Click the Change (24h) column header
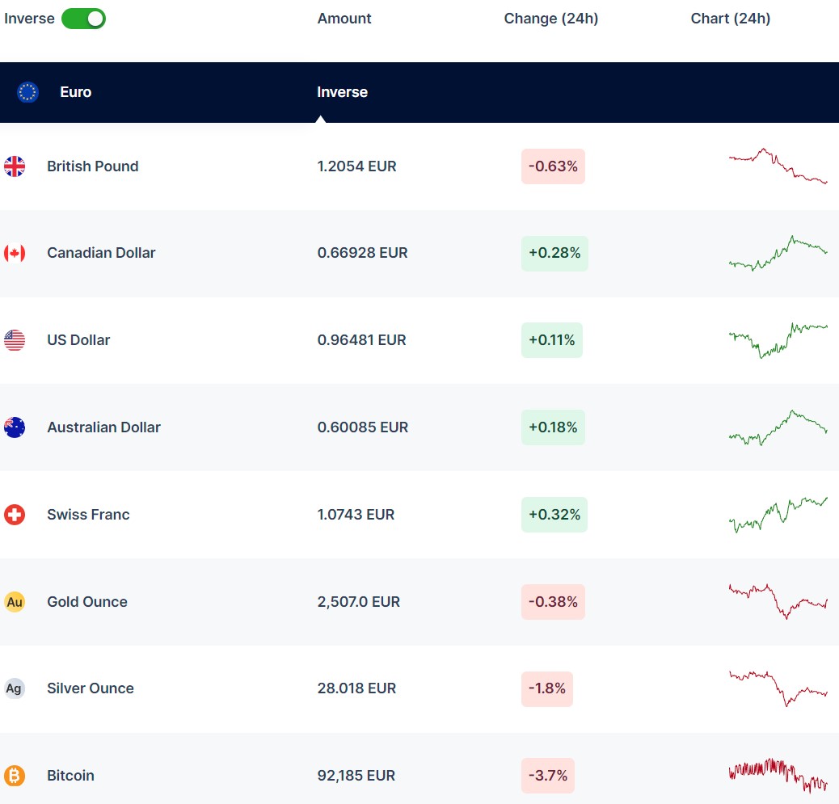The height and width of the screenshot is (804, 839). (x=550, y=19)
